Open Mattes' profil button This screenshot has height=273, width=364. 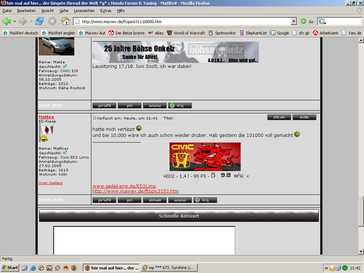pos(104,200)
